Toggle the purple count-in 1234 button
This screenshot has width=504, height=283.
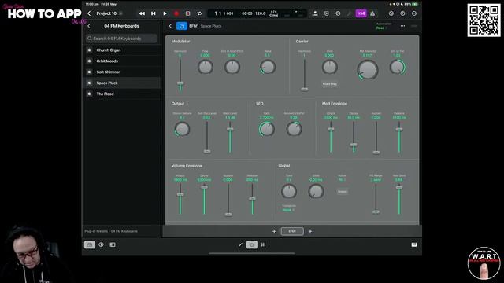coord(361,13)
